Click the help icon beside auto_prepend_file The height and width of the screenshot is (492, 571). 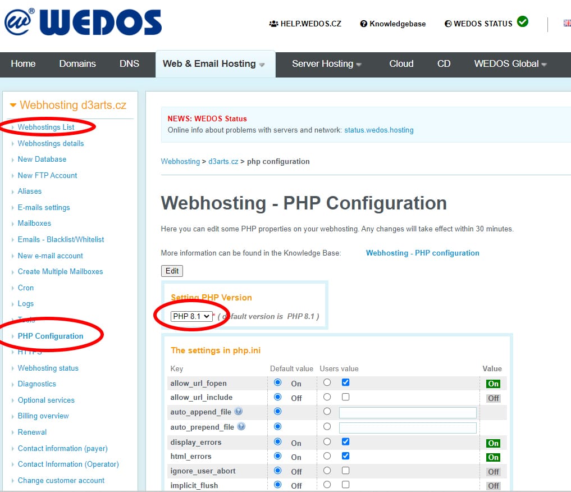241,426
